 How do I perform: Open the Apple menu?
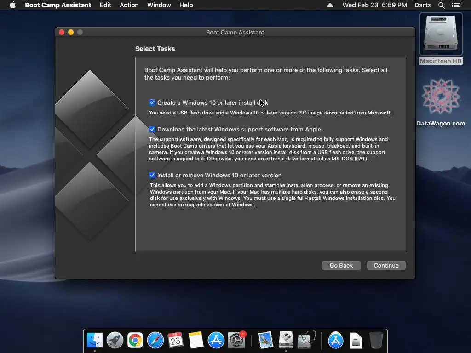tap(12, 5)
